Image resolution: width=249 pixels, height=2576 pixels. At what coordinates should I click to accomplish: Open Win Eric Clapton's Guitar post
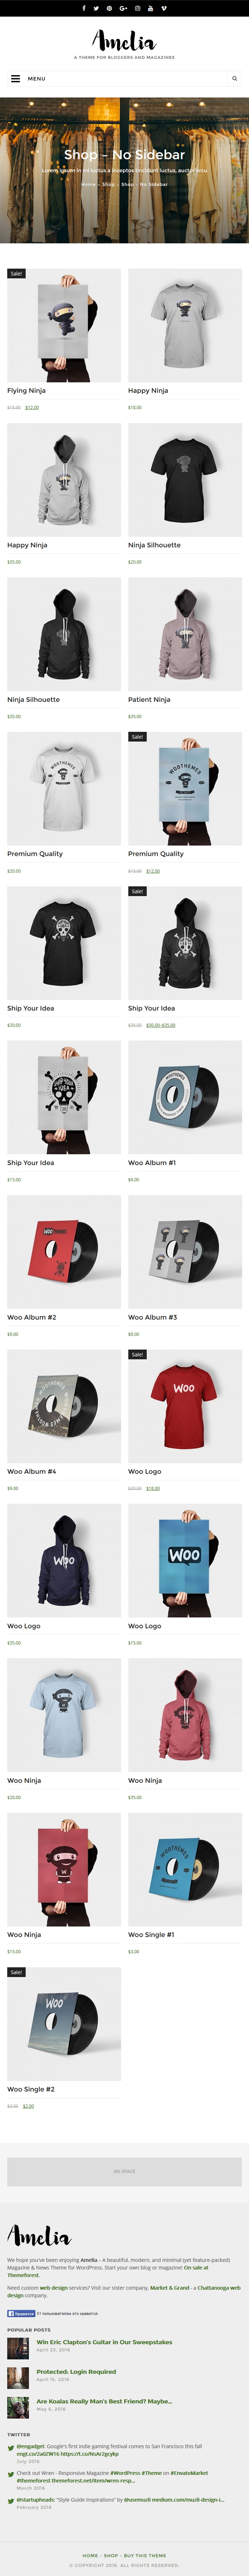[104, 2342]
